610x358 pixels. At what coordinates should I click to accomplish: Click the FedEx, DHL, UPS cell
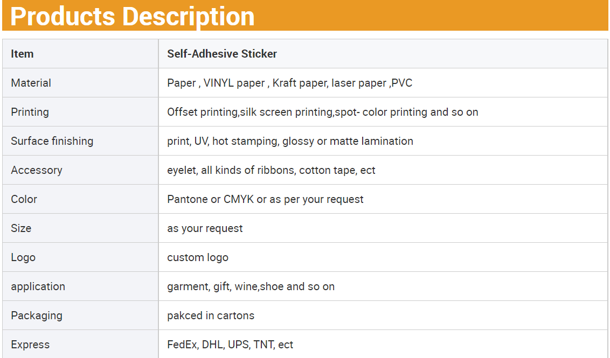[230, 345]
